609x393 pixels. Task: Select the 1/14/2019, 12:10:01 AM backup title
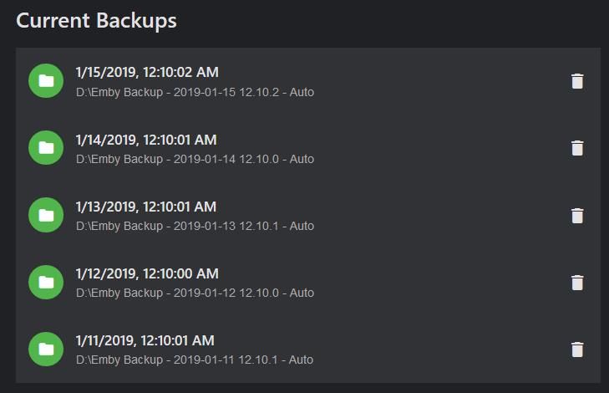tap(146, 140)
